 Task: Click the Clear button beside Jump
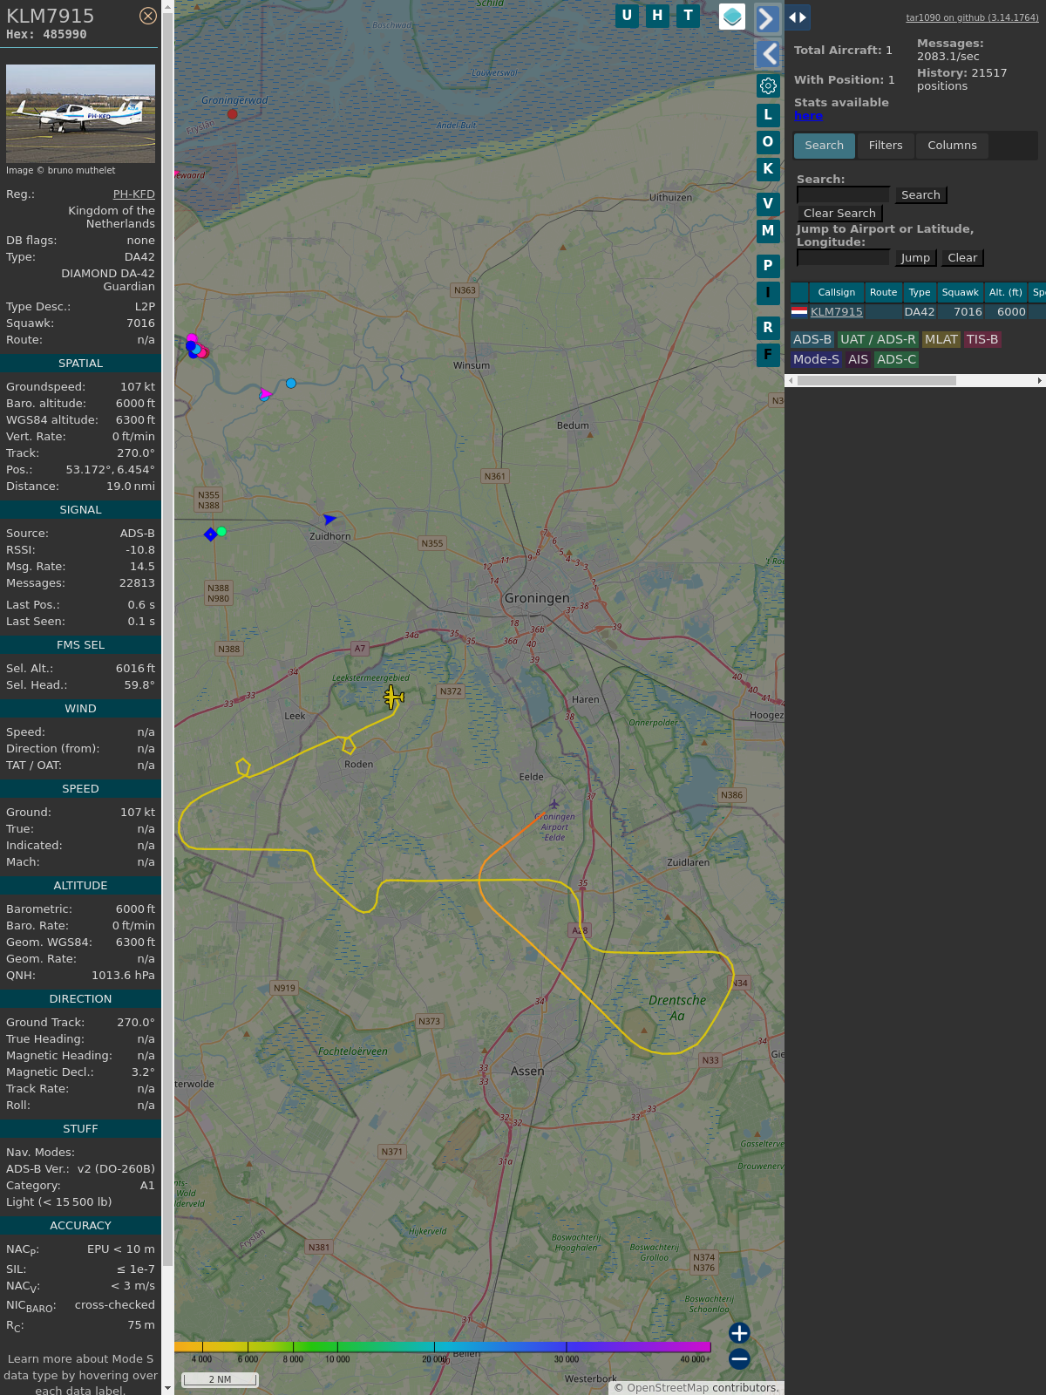tap(962, 257)
